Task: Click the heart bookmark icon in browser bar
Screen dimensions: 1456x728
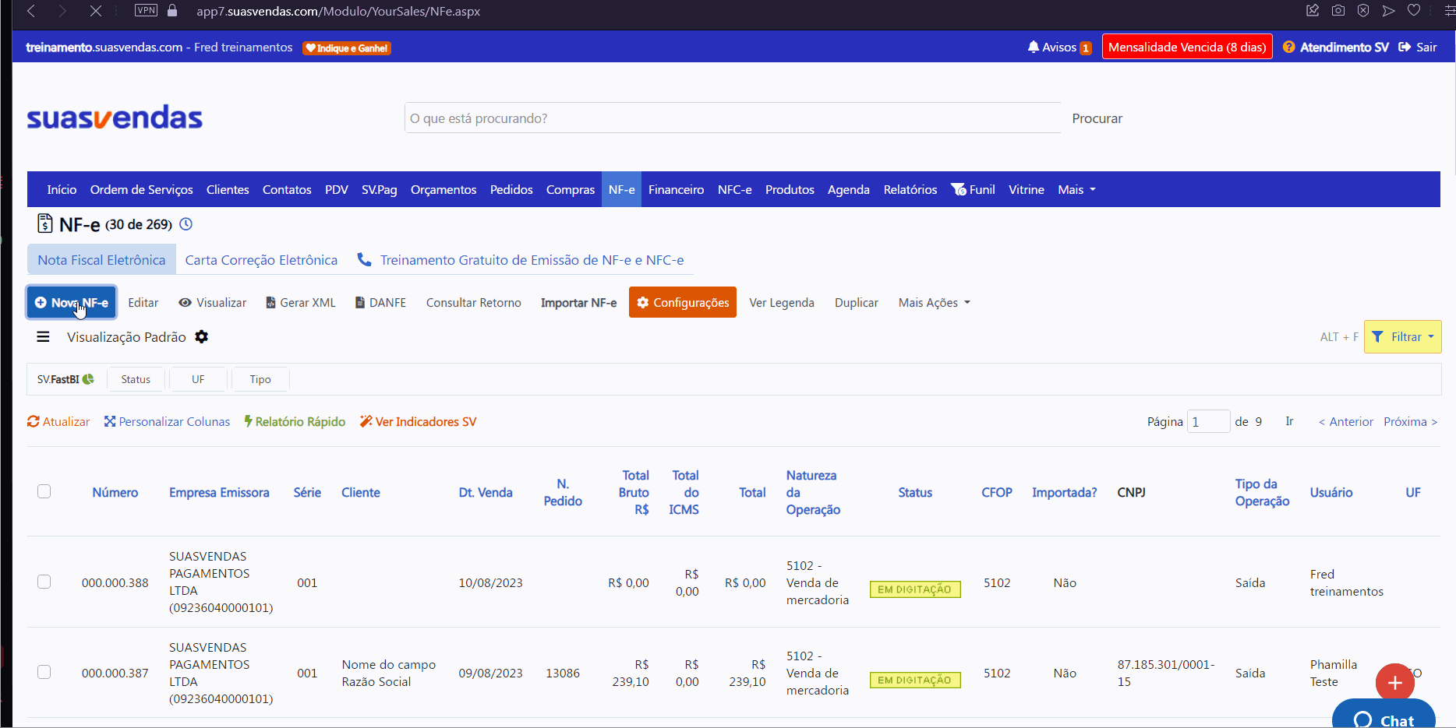Action: (1413, 10)
